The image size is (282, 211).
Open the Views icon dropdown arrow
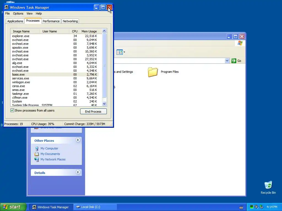point(124,52)
